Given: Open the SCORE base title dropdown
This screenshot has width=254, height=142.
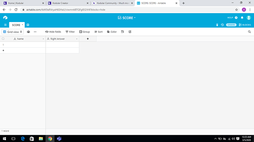Looking at the screenshot, I should click(x=127, y=18).
